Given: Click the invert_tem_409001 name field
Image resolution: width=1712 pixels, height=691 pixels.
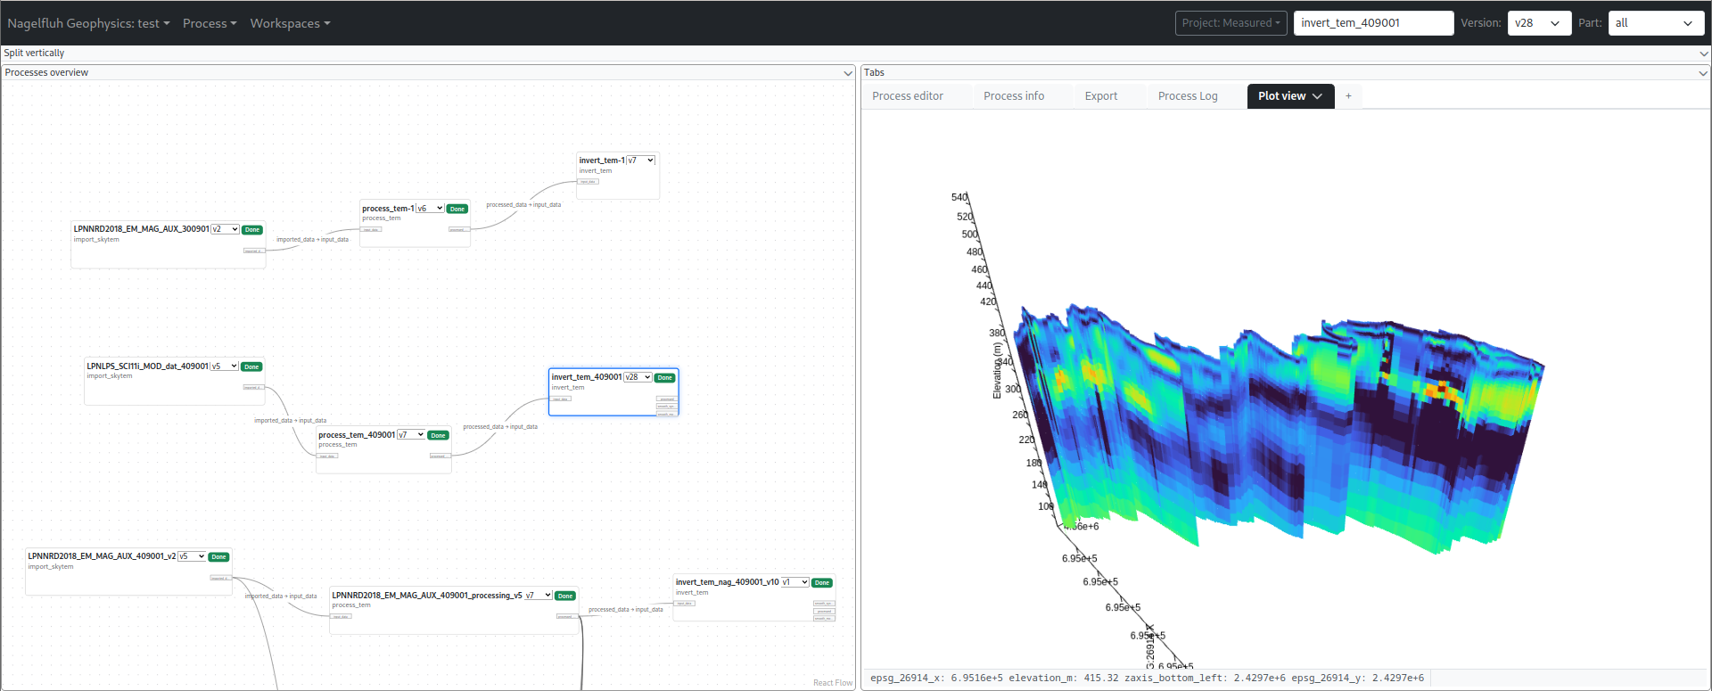Looking at the screenshot, I should tap(1373, 23).
